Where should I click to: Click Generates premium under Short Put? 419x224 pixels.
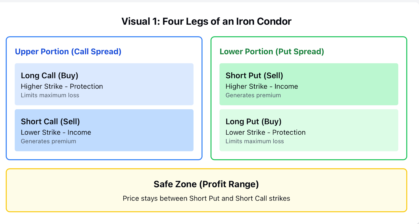point(253,95)
